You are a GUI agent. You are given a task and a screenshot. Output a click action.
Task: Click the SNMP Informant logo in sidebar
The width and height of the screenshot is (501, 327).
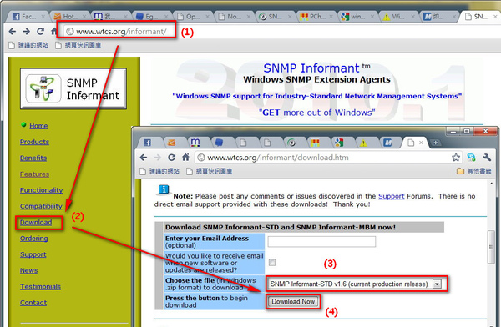click(73, 88)
